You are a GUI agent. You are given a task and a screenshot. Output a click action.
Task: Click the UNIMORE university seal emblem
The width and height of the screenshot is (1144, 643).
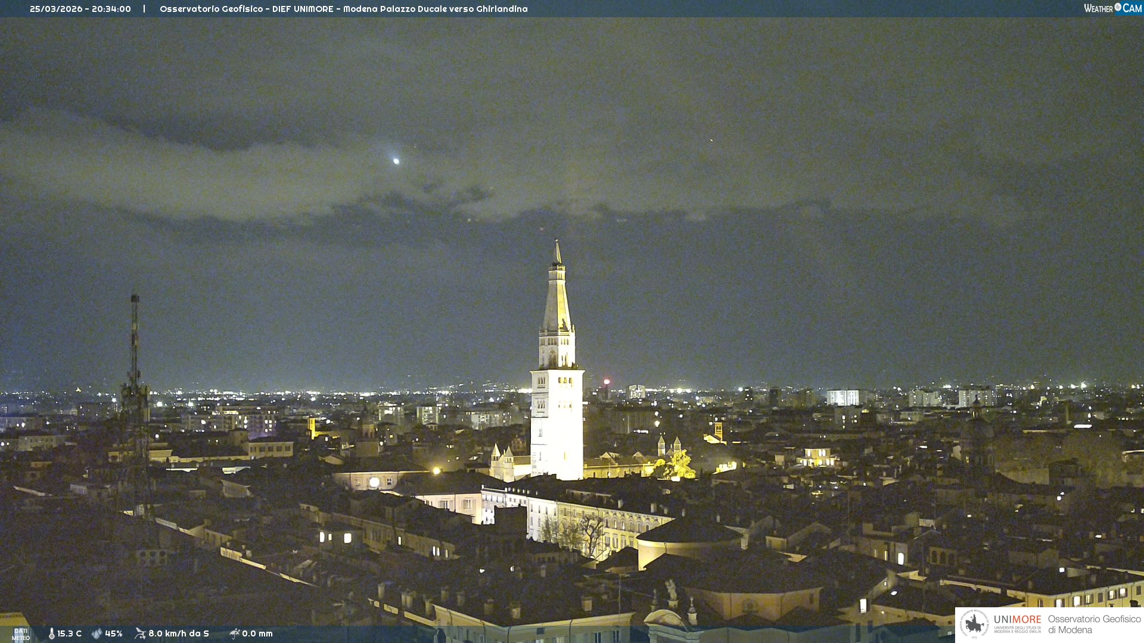click(974, 624)
